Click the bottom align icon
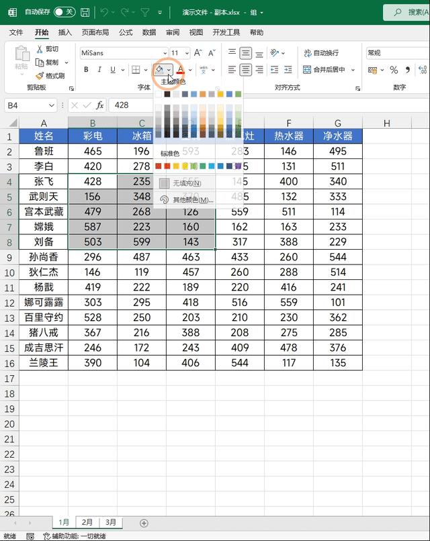 tap(259, 53)
